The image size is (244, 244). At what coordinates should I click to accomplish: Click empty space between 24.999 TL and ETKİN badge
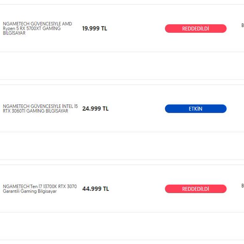point(137,108)
